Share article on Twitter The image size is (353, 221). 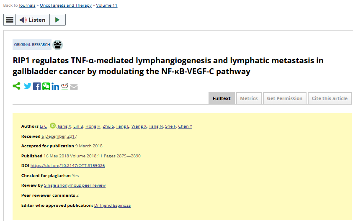[28, 86]
